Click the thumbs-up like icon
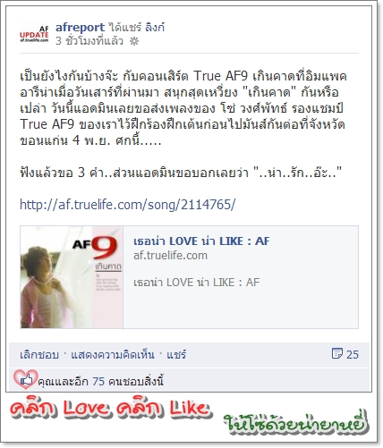383x448 pixels. [x=26, y=379]
